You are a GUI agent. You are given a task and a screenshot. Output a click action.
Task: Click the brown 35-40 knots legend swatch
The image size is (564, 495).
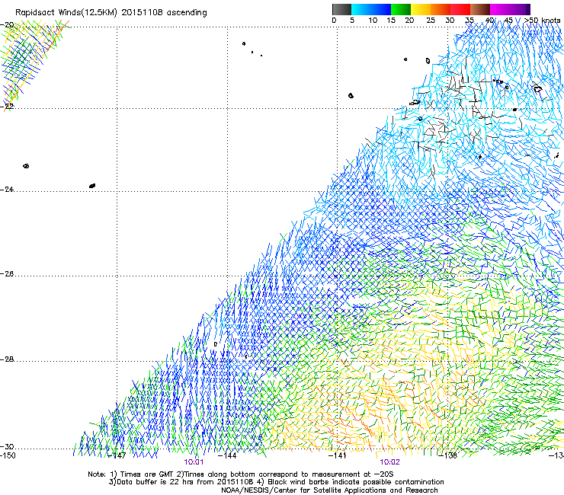(x=480, y=9)
